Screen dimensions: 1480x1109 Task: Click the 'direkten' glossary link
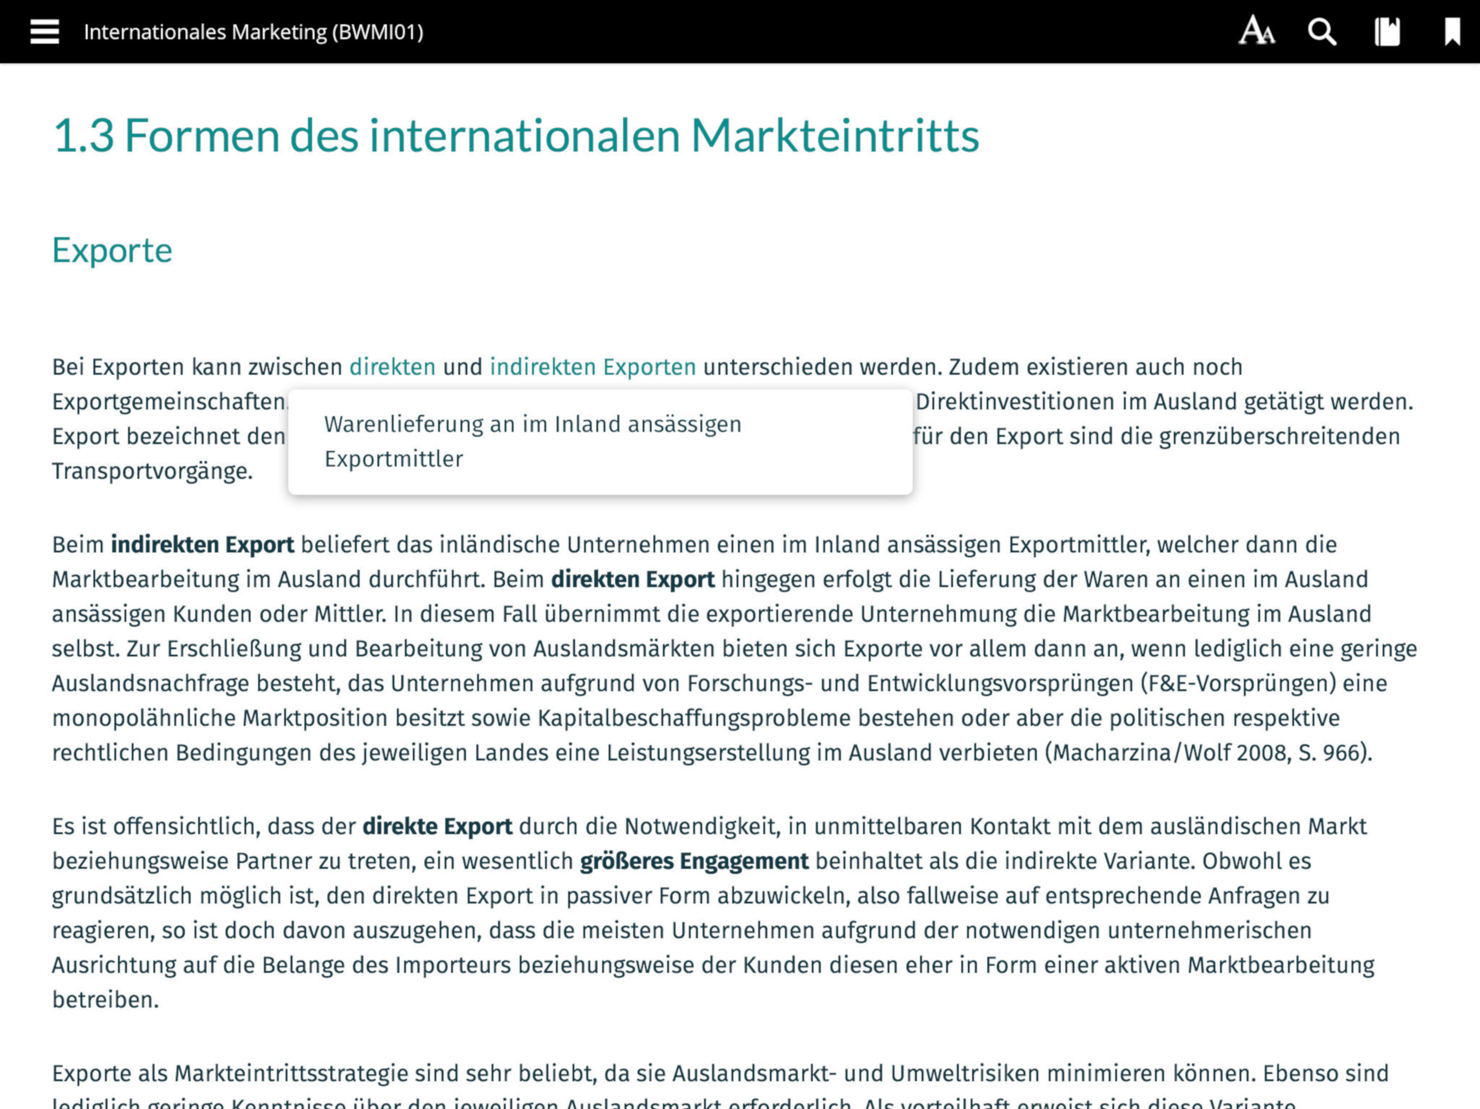(x=392, y=367)
